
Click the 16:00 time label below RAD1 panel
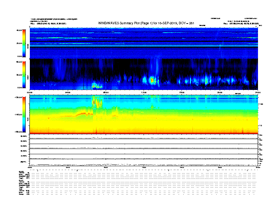point(182,92)
